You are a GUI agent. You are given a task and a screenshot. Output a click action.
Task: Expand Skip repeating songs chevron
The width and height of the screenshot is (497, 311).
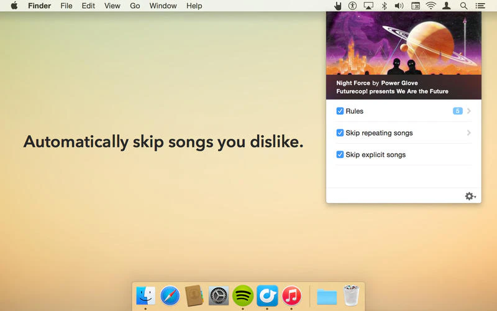pos(469,132)
